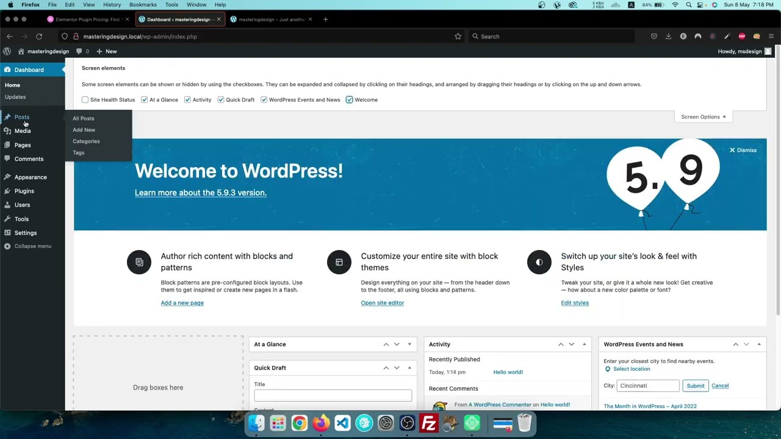Open Launchpad from the dock
Viewport: 781px width, 439px height.
278,423
